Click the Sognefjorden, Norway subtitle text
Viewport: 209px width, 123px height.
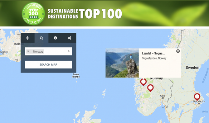(x=154, y=58)
